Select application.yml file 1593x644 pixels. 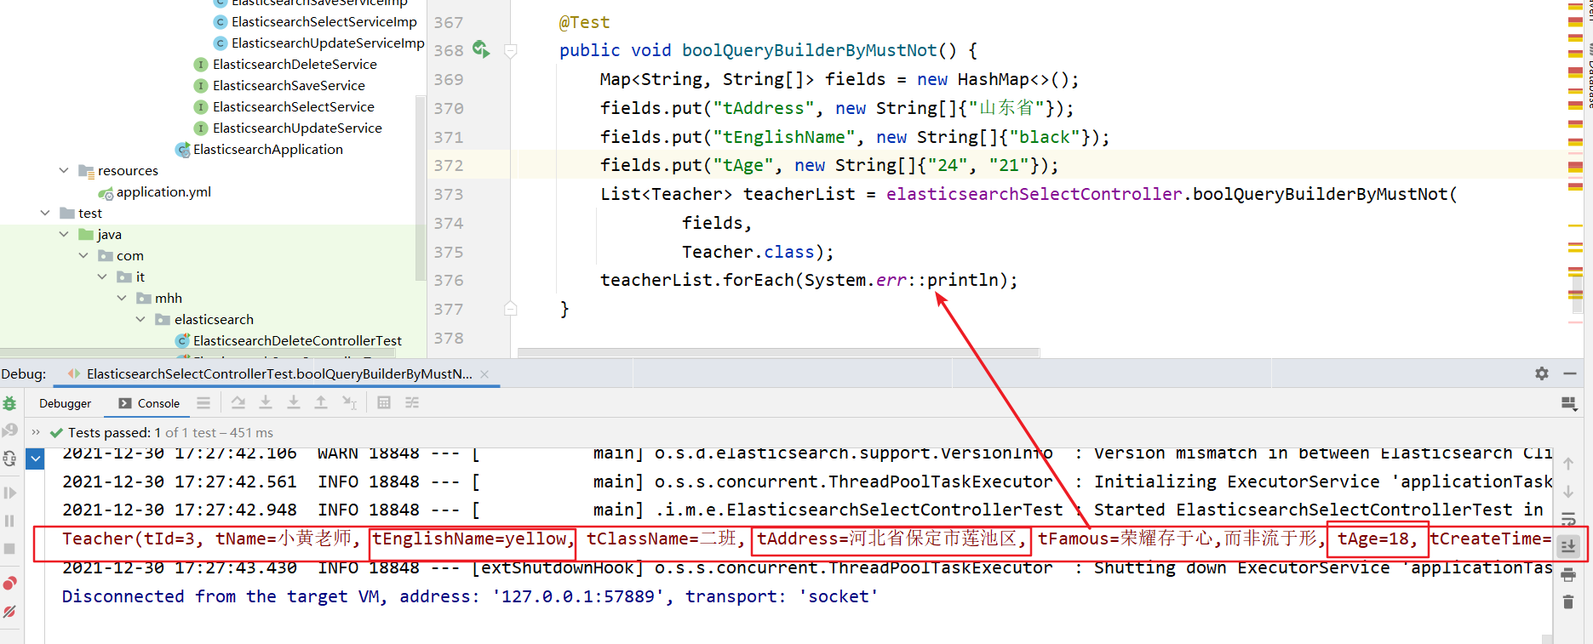[163, 191]
